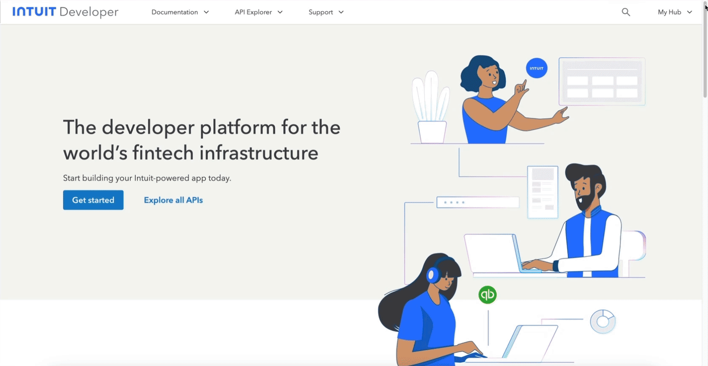Click the potted plant illustration
The image size is (708, 366).
[x=431, y=108]
